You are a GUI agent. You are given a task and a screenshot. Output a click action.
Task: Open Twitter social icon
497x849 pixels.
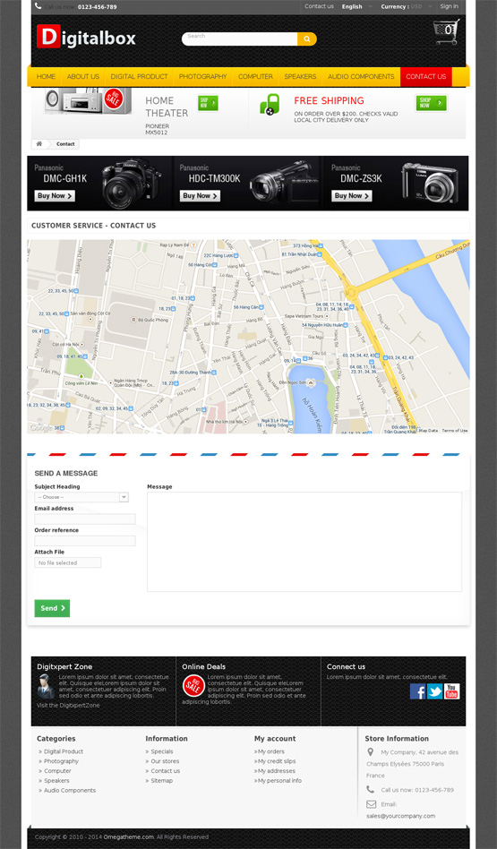click(x=434, y=691)
